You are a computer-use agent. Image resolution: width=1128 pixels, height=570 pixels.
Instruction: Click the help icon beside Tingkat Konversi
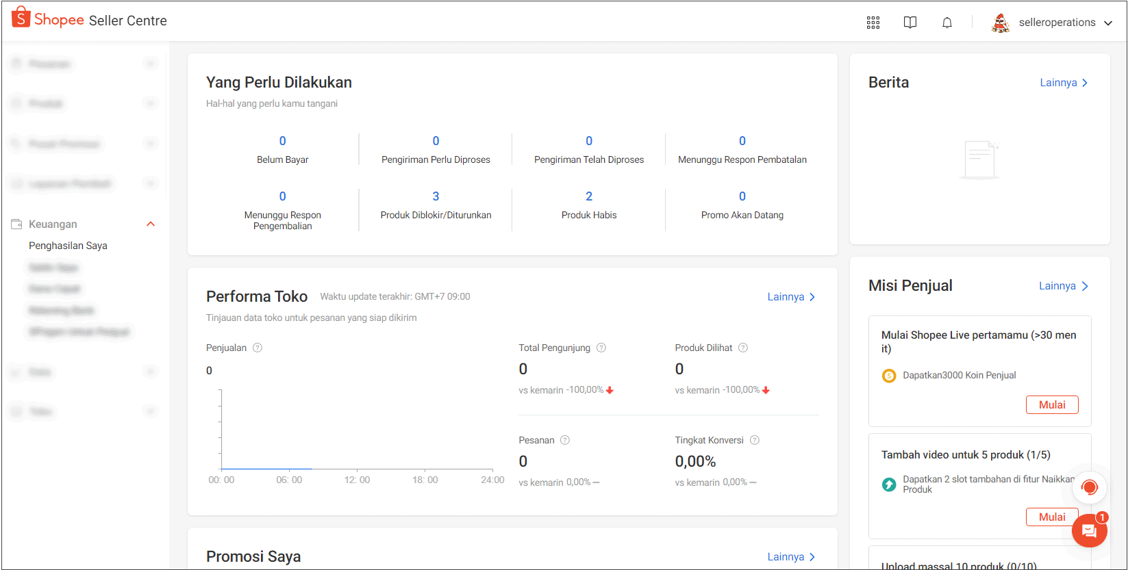(x=755, y=440)
